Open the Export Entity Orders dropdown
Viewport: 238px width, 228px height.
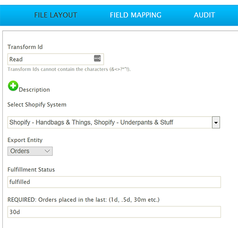pyautogui.click(x=30, y=151)
